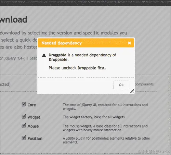The height and width of the screenshot is (155, 171).
Task: Toggle the Widget checkbox
Action: point(24,117)
